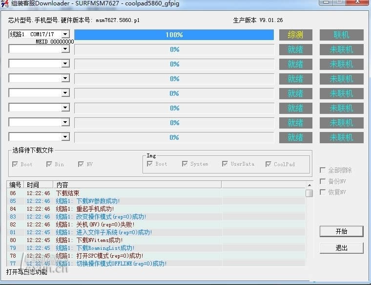The image size is (371, 285).
Task: Toggle the CoolPad image checkbox
Action: (268, 164)
